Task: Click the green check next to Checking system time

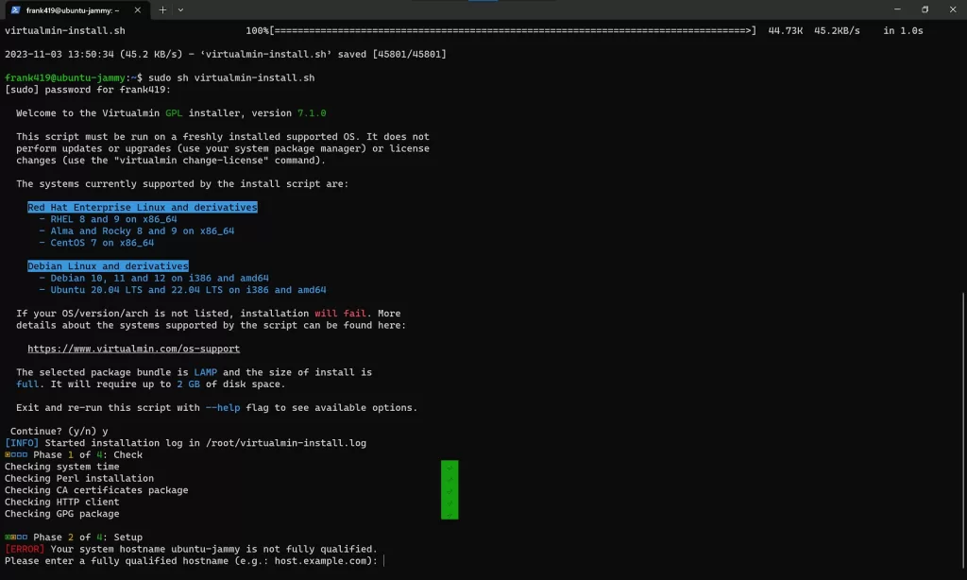Action: [449, 467]
